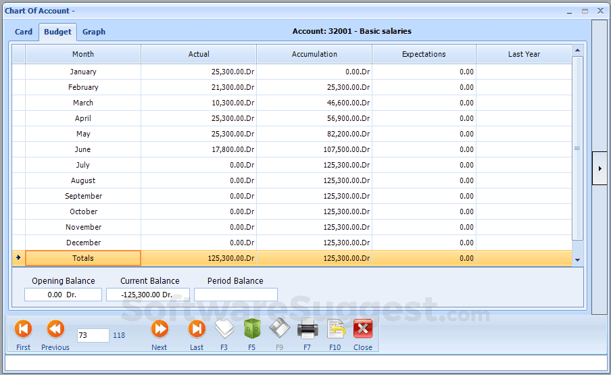Go to the Next record
The image size is (611, 375).
point(160,330)
